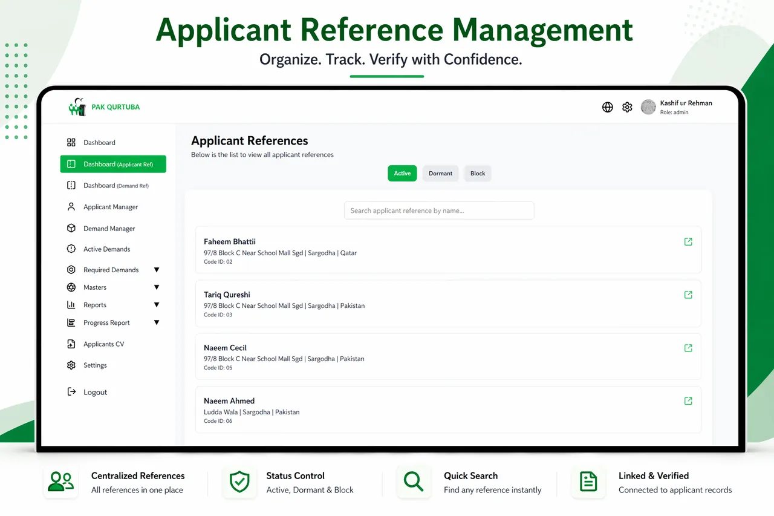Select the Naeem Ahmed name
Image resolution: width=774 pixels, height=516 pixels.
click(229, 401)
